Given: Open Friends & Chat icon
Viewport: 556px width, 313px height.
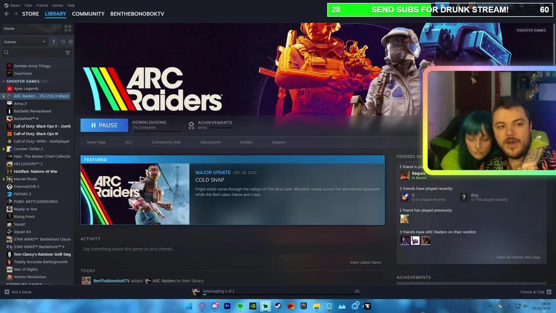Looking at the screenshot, I should coord(549,292).
